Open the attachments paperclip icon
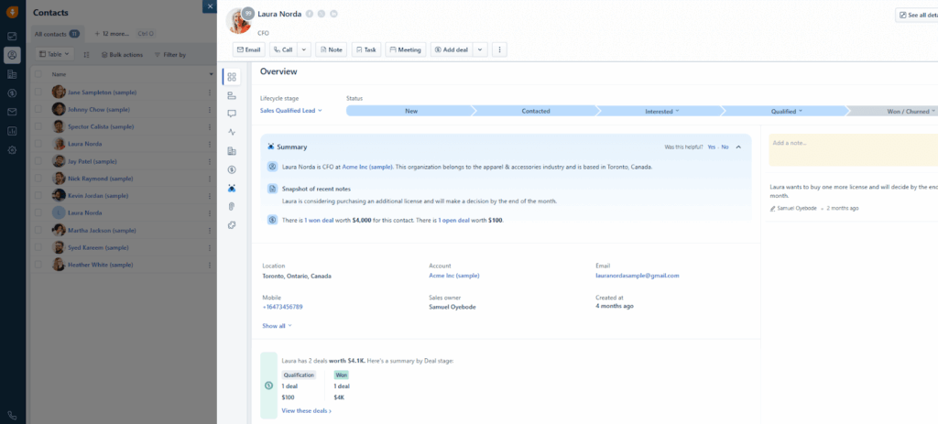Viewport: 938px width, 424px height. (232, 206)
